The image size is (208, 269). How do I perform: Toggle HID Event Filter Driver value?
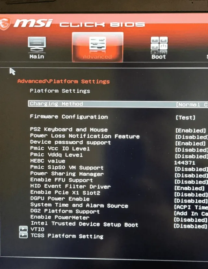click(x=189, y=188)
